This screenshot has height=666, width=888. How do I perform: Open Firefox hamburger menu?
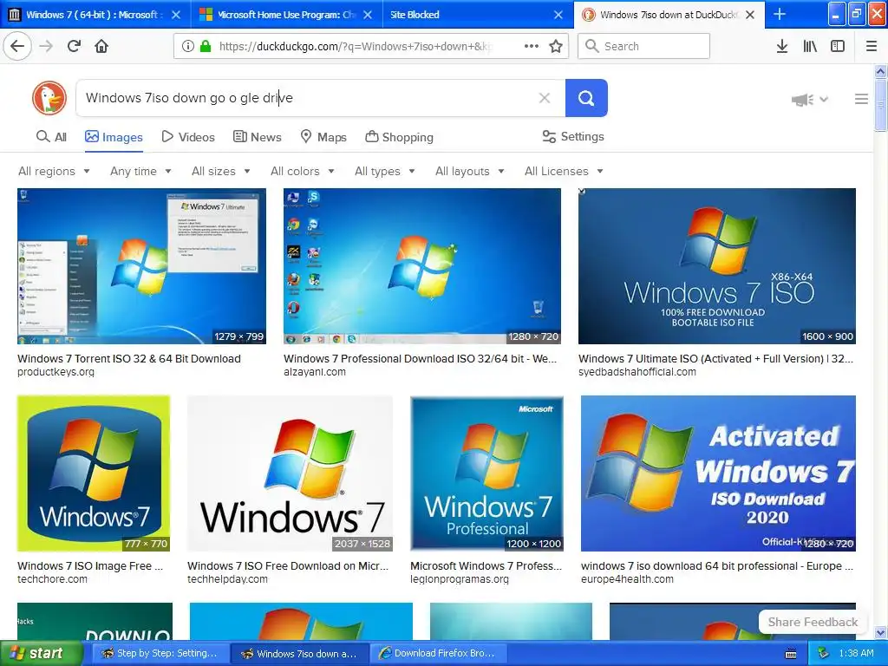871,46
